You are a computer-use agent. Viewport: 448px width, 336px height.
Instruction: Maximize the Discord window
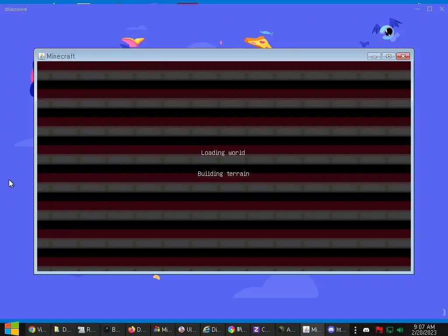click(x=430, y=9)
